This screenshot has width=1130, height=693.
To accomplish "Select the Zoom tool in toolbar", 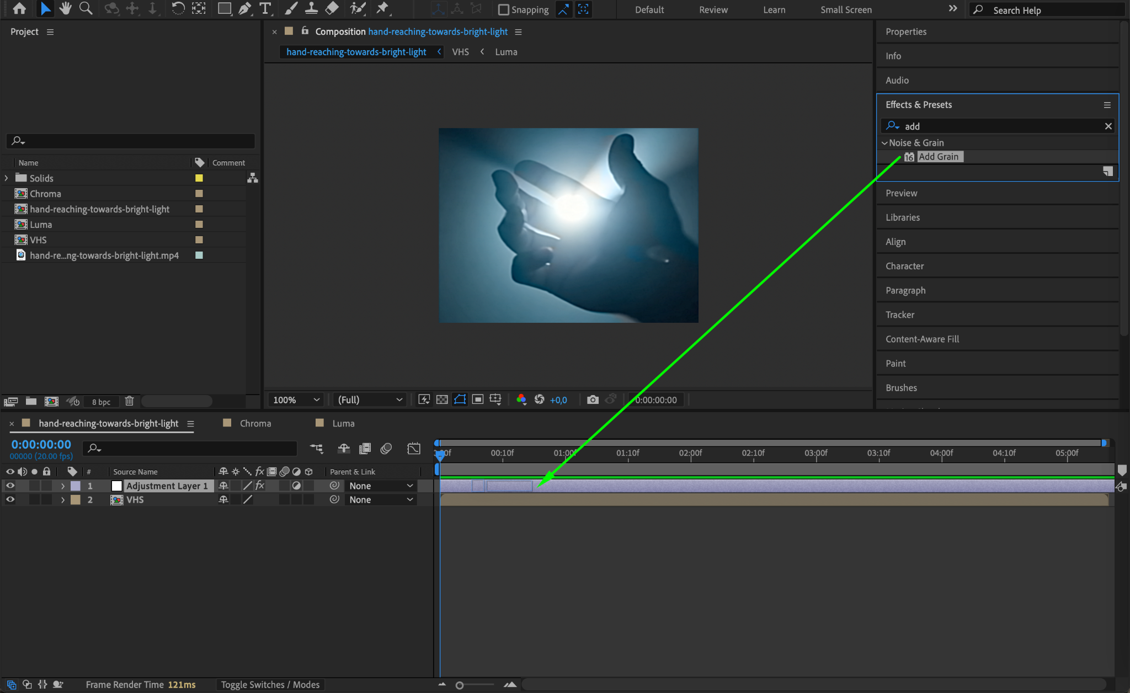I will point(86,8).
